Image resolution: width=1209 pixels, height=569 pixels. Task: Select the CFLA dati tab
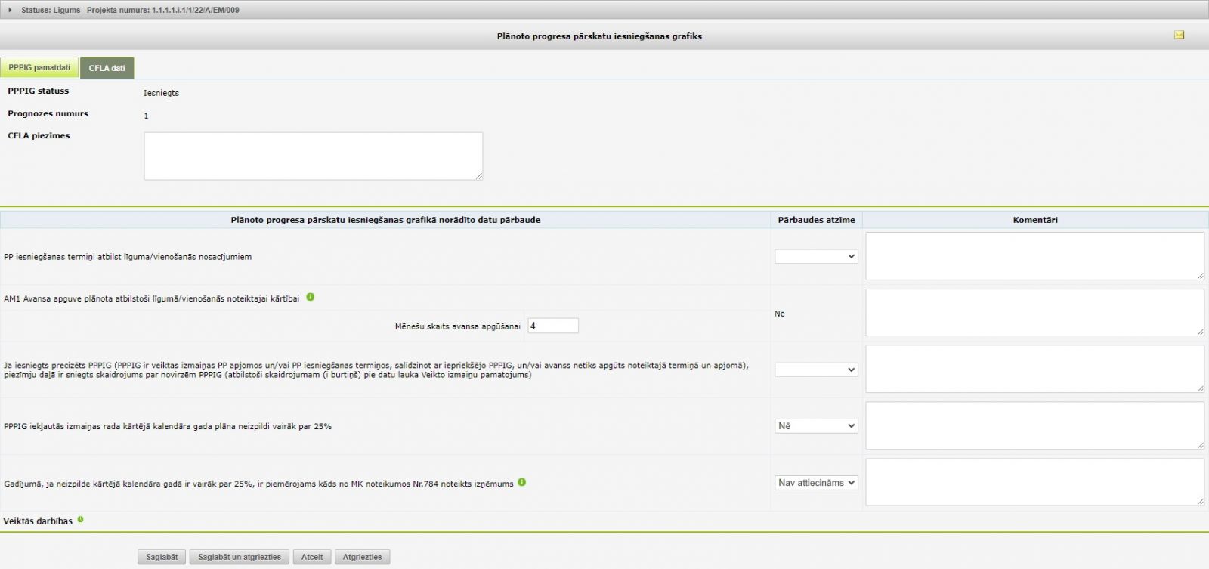click(107, 68)
